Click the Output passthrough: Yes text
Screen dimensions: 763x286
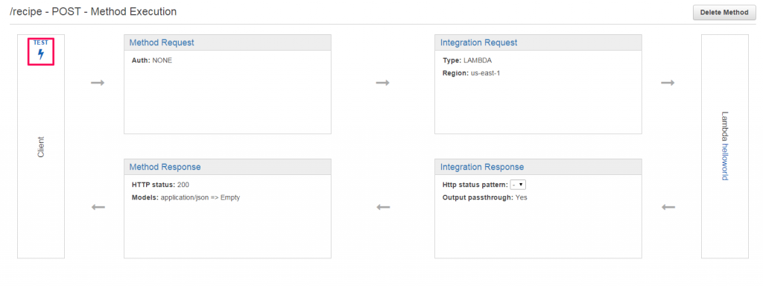pyautogui.click(x=484, y=197)
